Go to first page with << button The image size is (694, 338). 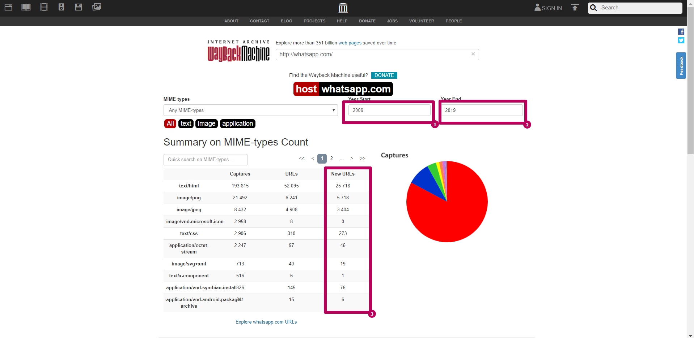pos(302,159)
